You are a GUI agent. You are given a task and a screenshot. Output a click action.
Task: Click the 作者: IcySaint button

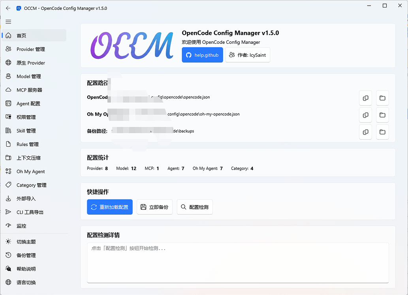(x=248, y=55)
